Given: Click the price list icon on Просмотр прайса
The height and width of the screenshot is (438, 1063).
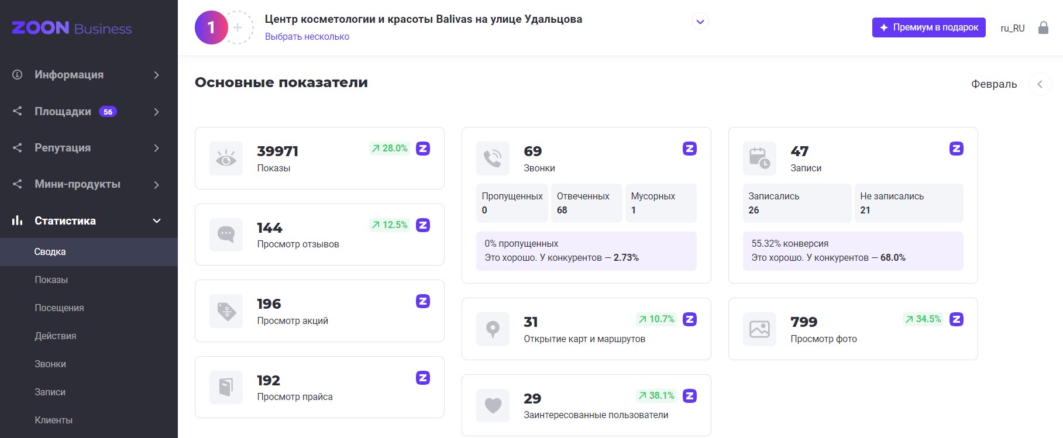Looking at the screenshot, I should pyautogui.click(x=226, y=387).
